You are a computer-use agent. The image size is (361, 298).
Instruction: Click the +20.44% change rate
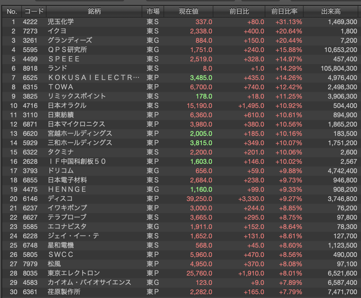(288, 40)
